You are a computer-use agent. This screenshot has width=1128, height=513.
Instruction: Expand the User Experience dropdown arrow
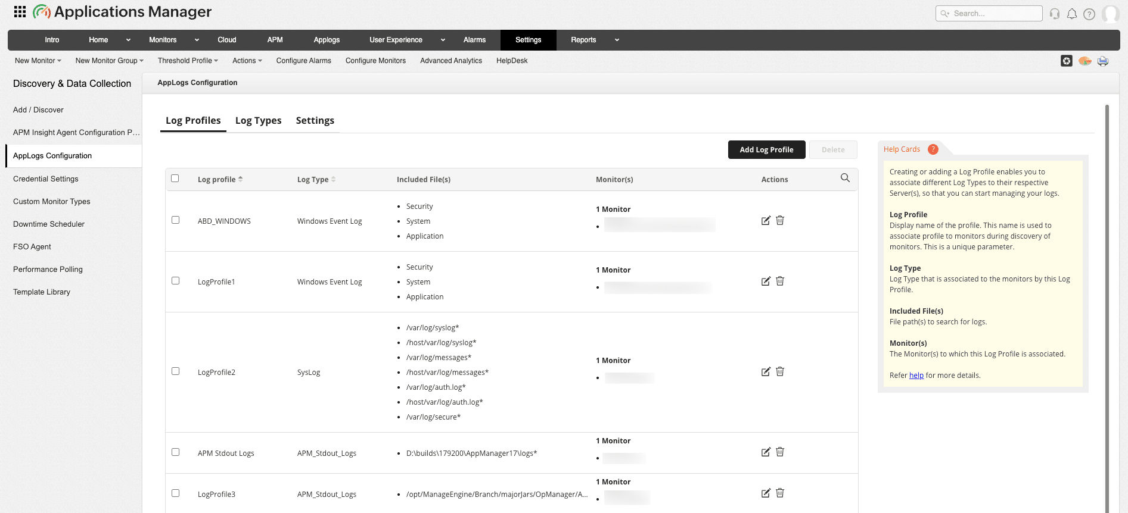click(x=443, y=40)
